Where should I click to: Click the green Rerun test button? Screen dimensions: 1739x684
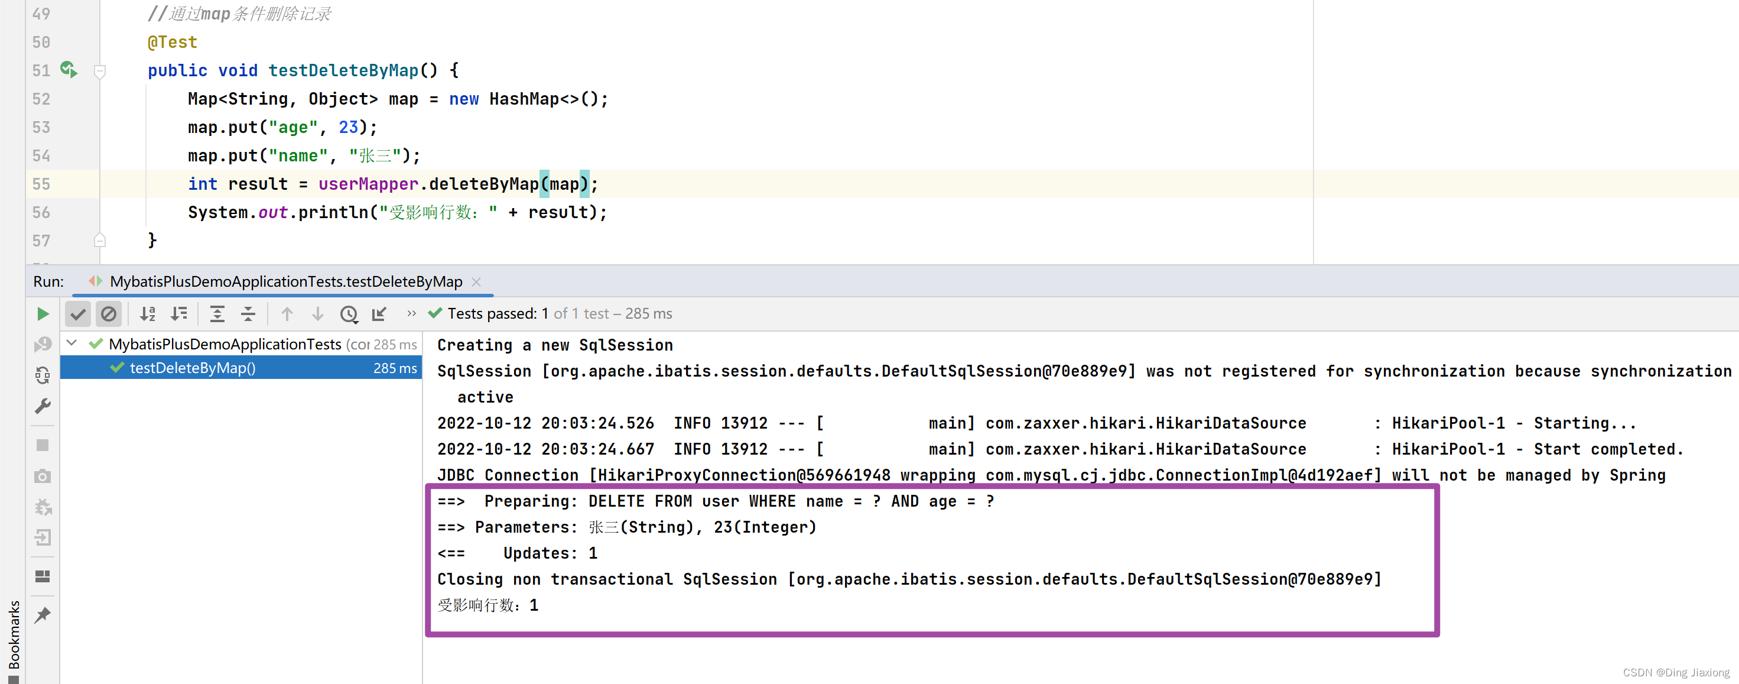pos(43,314)
